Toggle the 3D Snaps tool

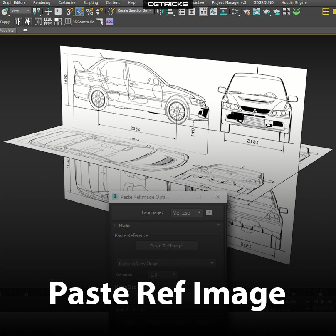[69, 12]
